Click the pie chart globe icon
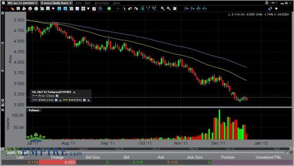 (30, 9)
